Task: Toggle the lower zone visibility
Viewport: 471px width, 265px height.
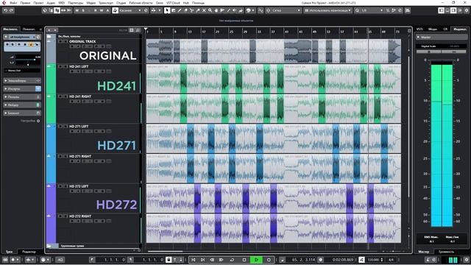Action: 447,10
